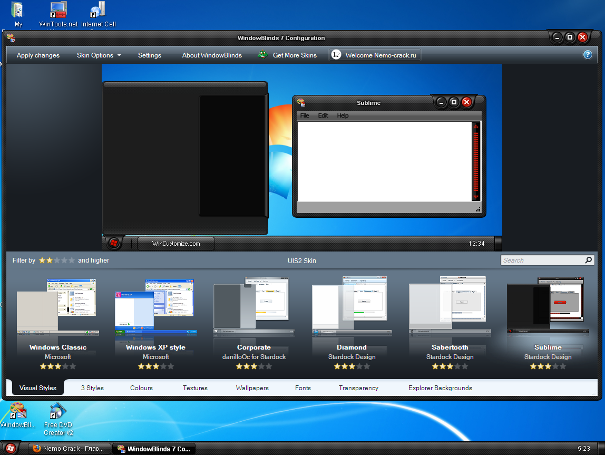Set filter to three stars

pyautogui.click(x=57, y=260)
